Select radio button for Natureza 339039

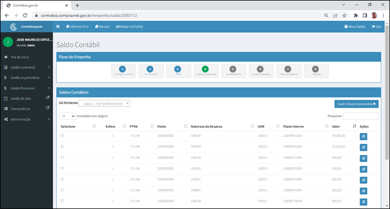[x=62, y=147]
